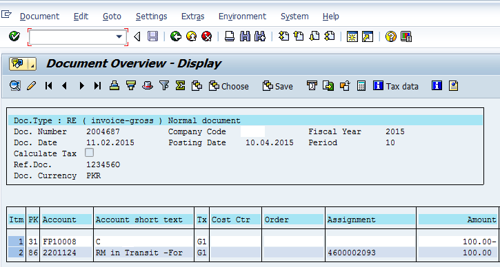
Task: Jump to last item arrow icon
Action: click(x=97, y=85)
